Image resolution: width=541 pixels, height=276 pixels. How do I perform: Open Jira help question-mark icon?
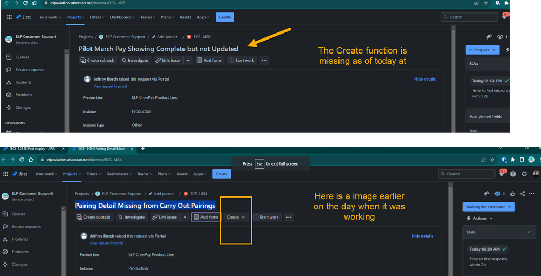513,174
